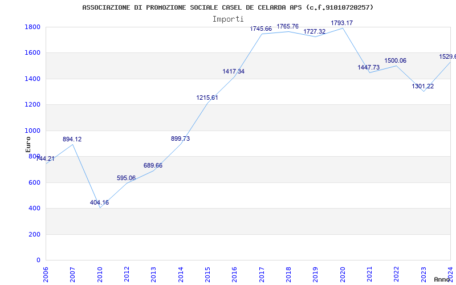
Task: Click the 2010 x-axis year label
Action: click(100, 274)
